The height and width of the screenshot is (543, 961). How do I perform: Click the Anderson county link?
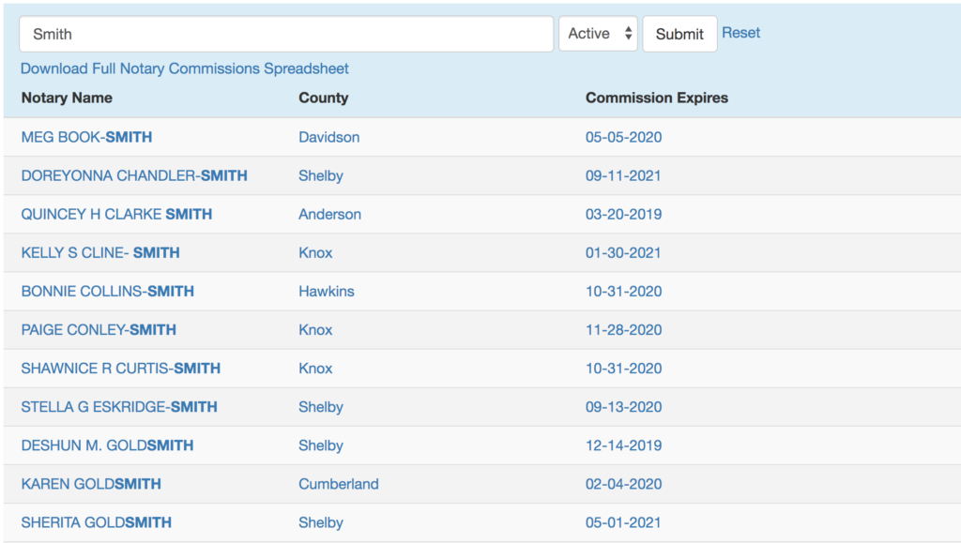(329, 214)
